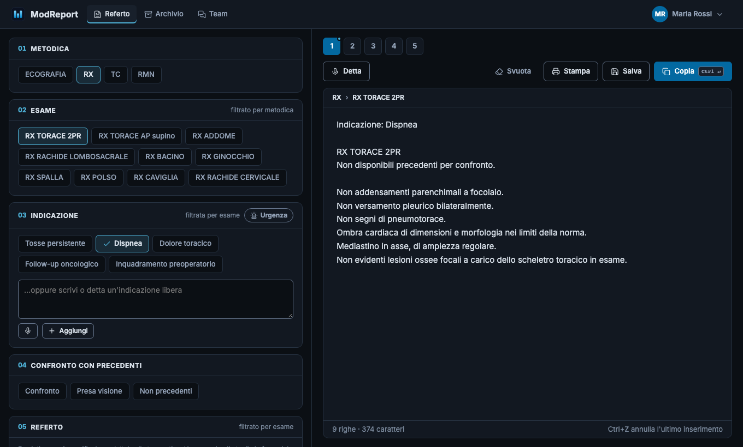Open the Team tab

213,14
